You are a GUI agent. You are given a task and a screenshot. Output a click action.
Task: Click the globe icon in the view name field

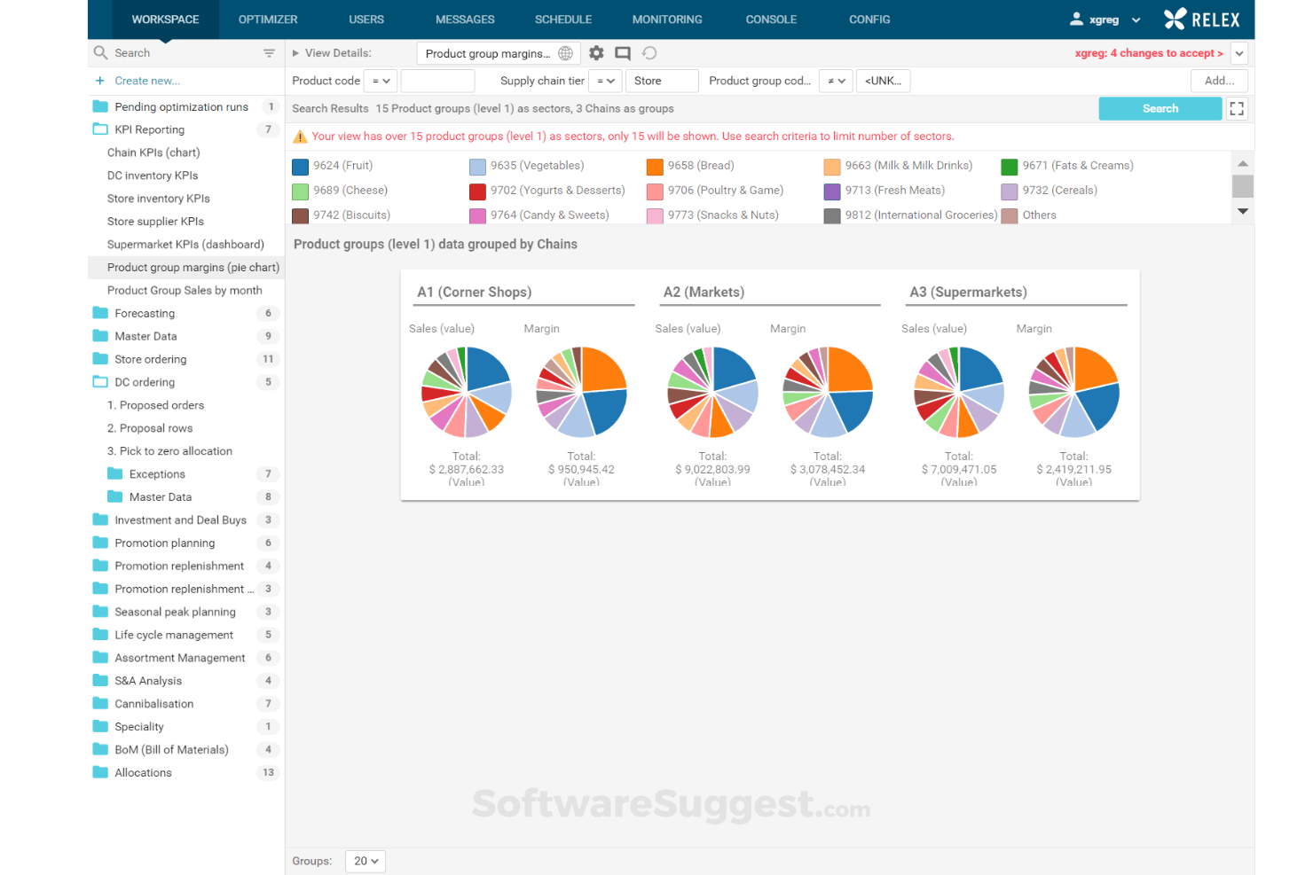tap(566, 53)
